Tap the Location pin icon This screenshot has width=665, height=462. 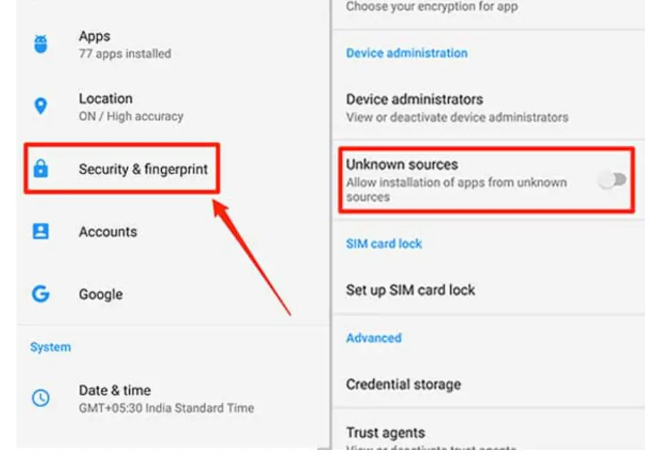pos(41,106)
